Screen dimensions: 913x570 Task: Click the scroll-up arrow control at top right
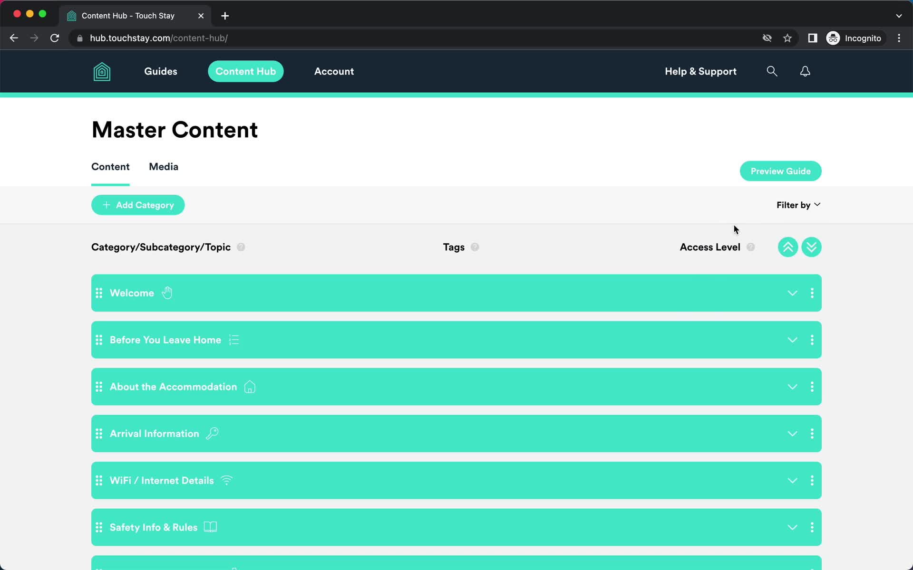pyautogui.click(x=788, y=246)
